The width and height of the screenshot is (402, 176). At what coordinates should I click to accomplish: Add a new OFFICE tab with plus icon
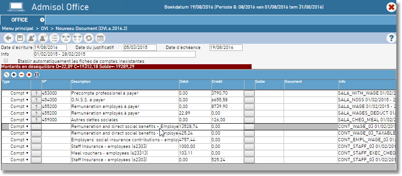[x=42, y=20]
